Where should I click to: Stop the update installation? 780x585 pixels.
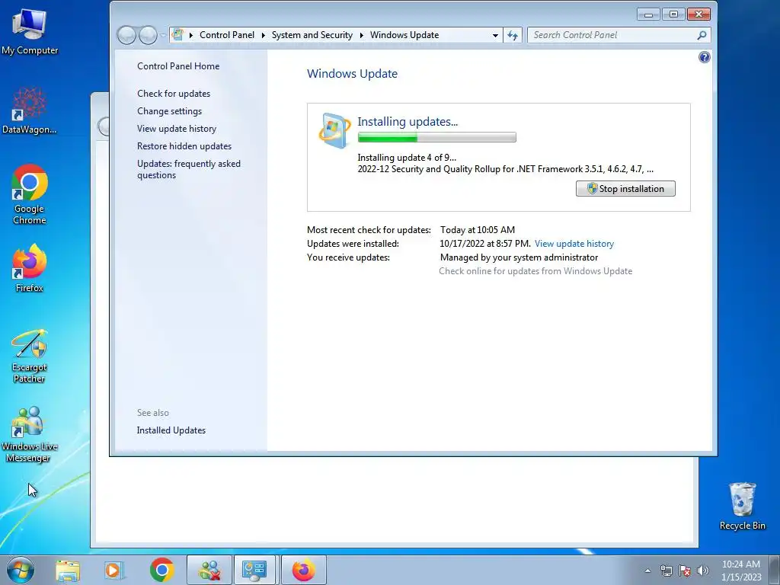625,189
